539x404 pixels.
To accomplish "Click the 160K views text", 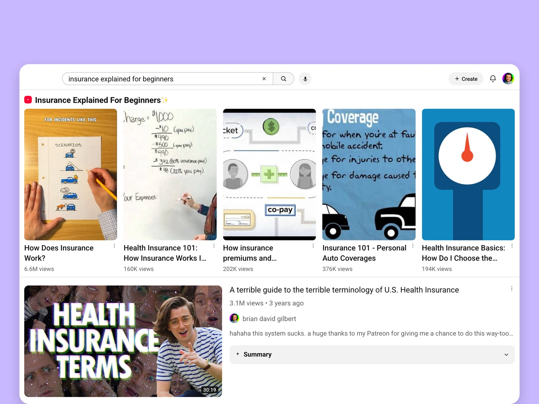I will tap(138, 269).
